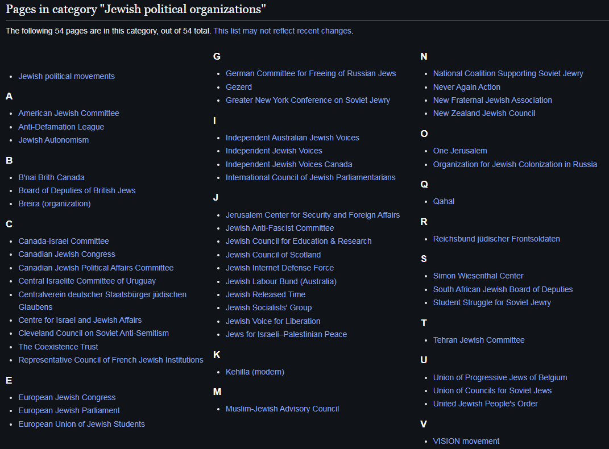Open Canadian Jewish Congress article
The height and width of the screenshot is (449, 609).
(67, 254)
